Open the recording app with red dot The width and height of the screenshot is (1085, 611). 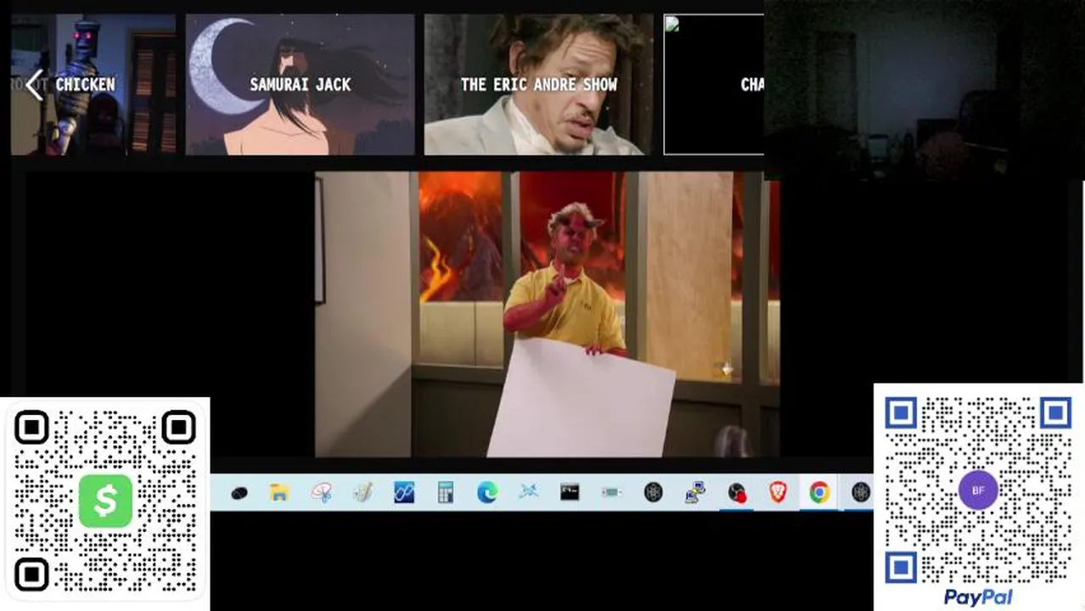(737, 493)
